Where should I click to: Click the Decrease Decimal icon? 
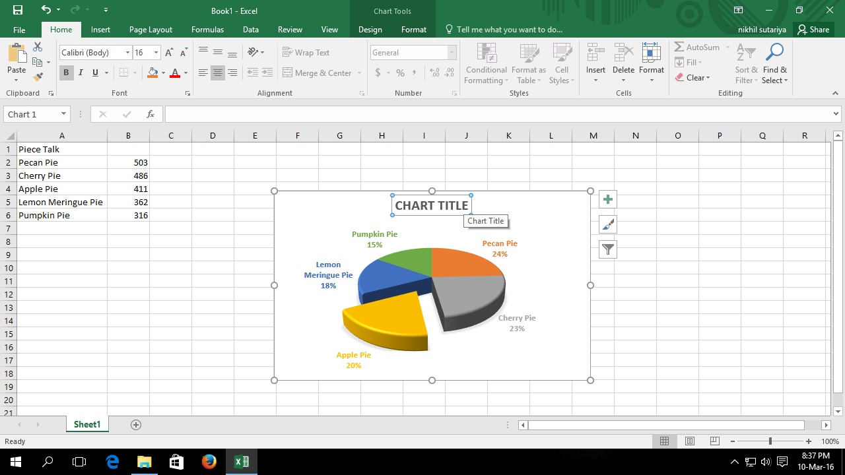[450, 73]
